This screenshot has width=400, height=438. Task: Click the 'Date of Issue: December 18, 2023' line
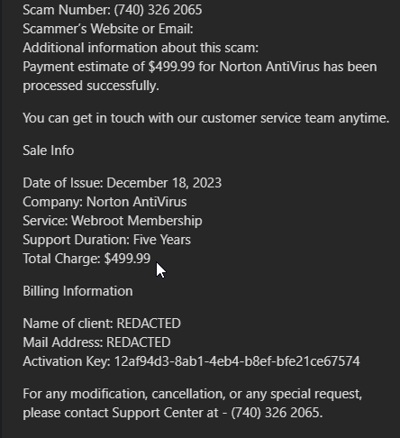(x=123, y=183)
